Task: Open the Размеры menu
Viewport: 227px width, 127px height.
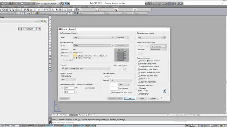Action: click(66, 7)
